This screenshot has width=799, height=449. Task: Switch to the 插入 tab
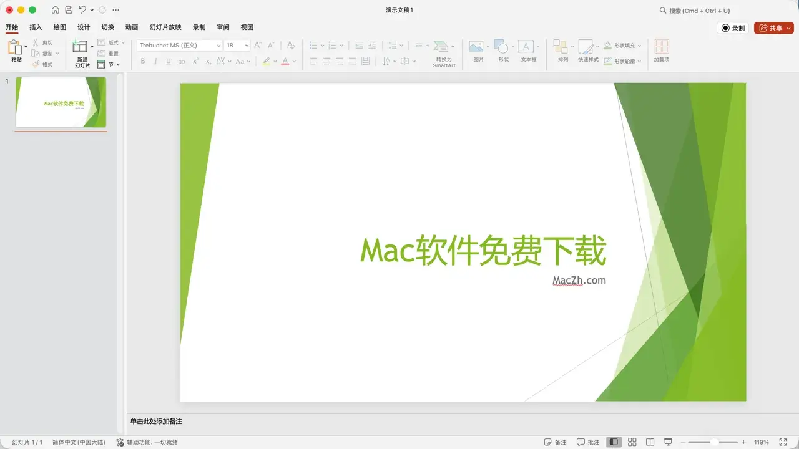(x=36, y=27)
